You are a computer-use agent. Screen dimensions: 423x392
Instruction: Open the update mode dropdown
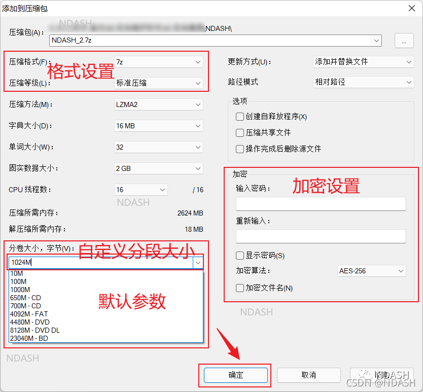coord(364,62)
